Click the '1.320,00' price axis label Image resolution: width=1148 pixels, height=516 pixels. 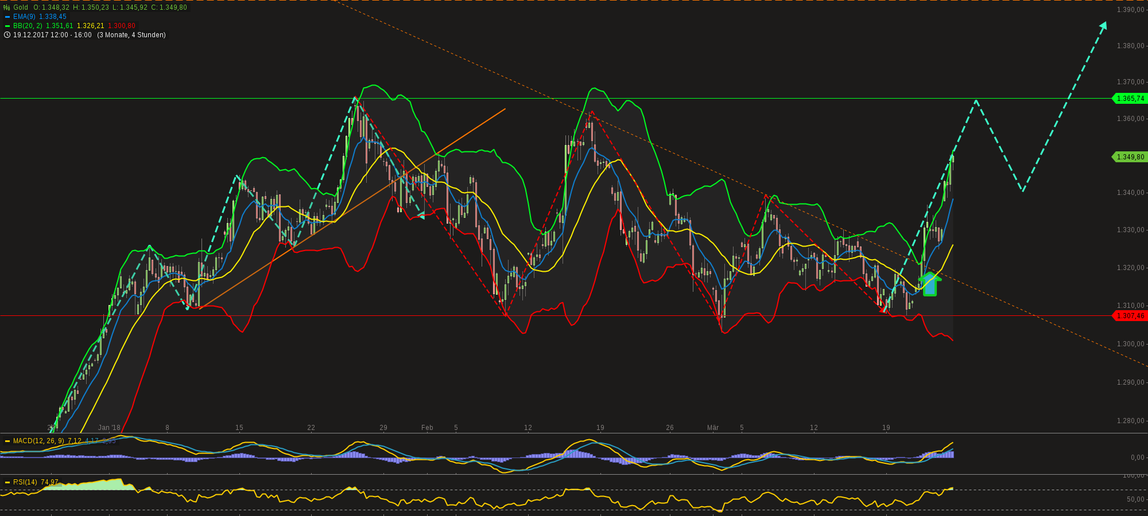1131,268
